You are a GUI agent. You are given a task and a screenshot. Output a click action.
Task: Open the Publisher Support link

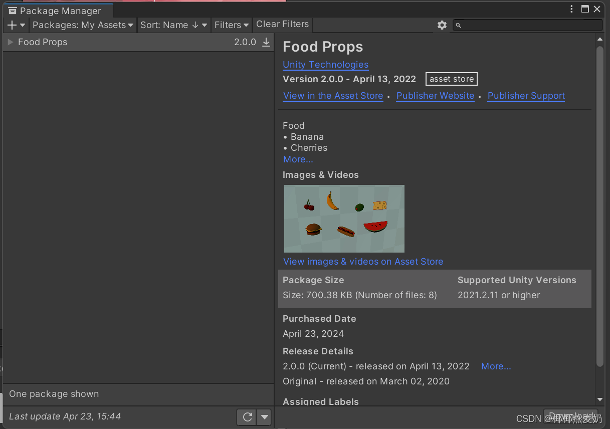pyautogui.click(x=526, y=96)
